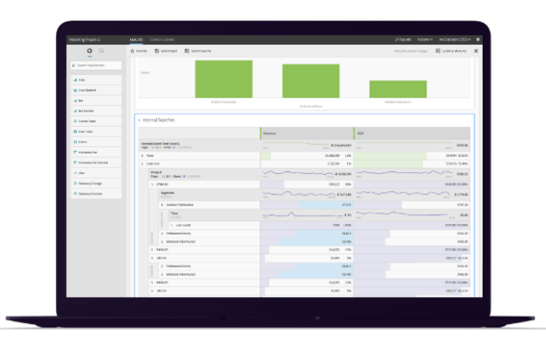Click the Save Project As button
The width and height of the screenshot is (546, 340).
pyautogui.click(x=198, y=51)
